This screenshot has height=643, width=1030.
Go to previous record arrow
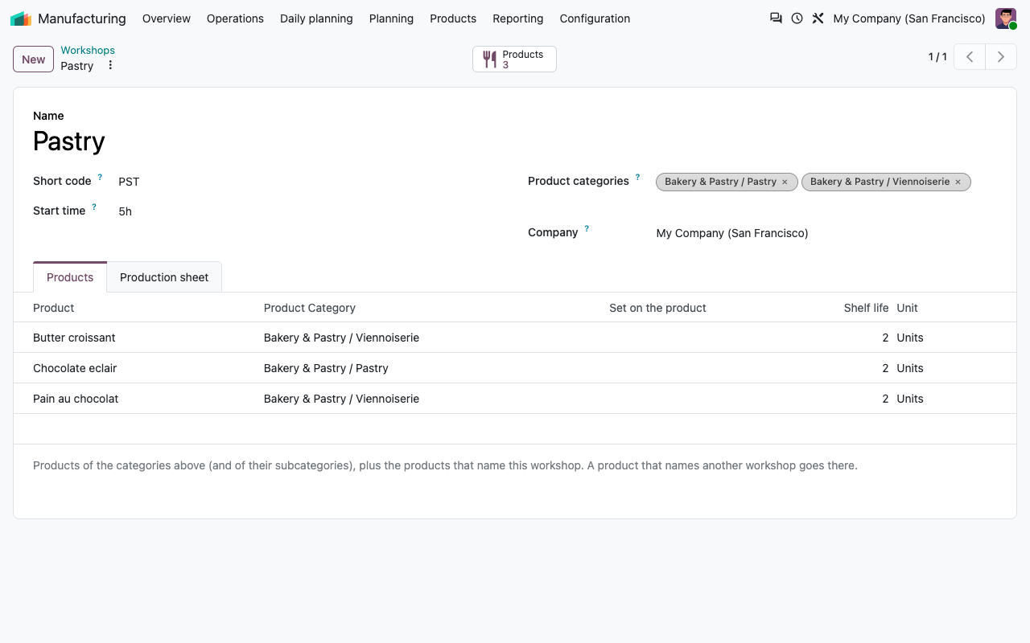[x=970, y=57]
